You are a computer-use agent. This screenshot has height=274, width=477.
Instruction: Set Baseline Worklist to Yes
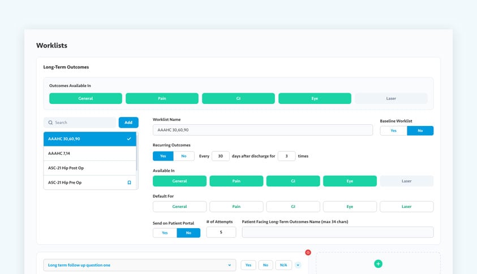(x=393, y=131)
